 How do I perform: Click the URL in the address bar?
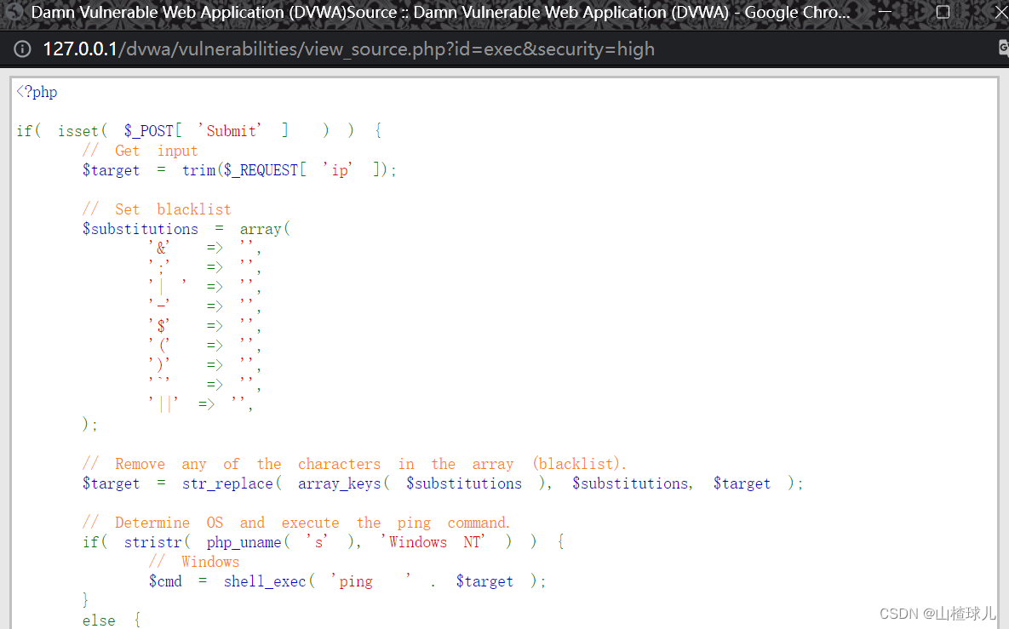point(348,49)
